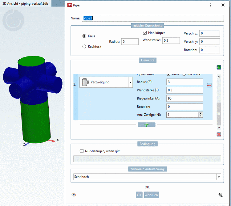Click the green add element icon top right

tap(219, 67)
